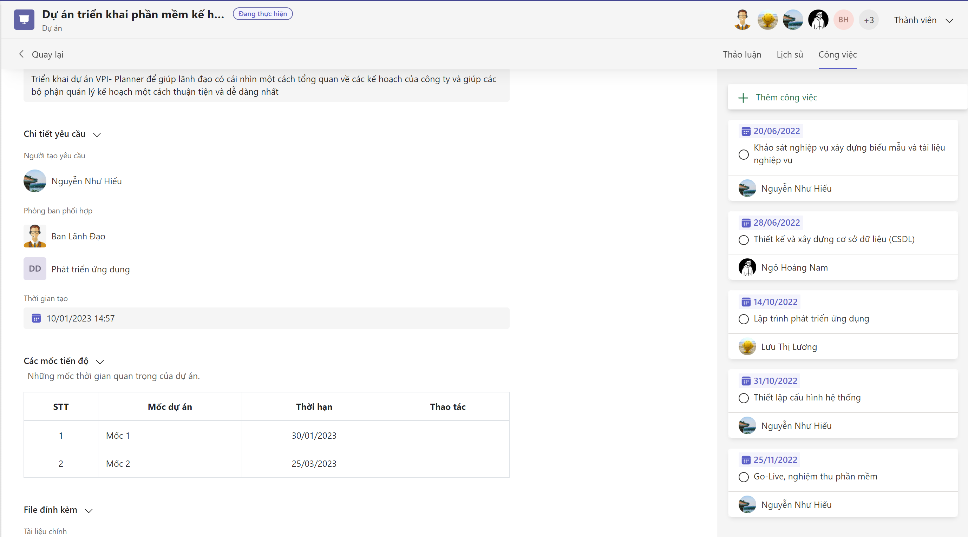The height and width of the screenshot is (537, 968).
Task: Click the truncated project title in header
Action: pyautogui.click(x=133, y=14)
